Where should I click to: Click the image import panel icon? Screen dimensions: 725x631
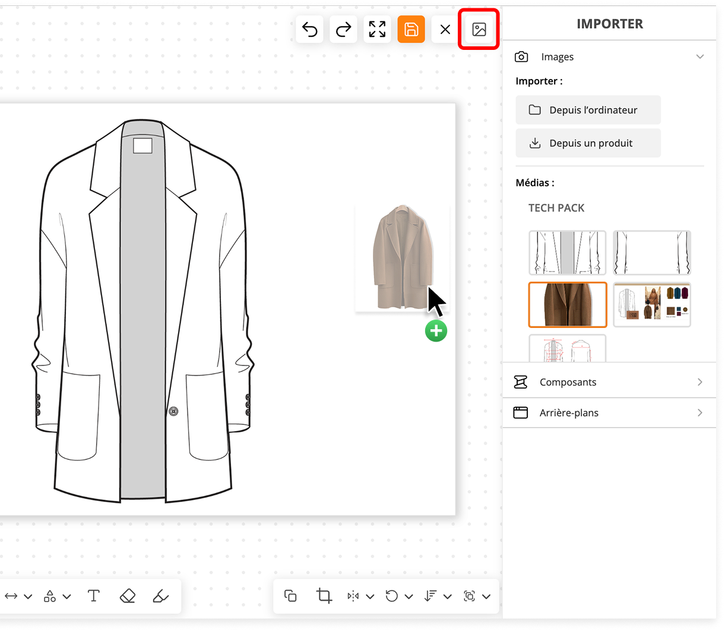(x=479, y=30)
